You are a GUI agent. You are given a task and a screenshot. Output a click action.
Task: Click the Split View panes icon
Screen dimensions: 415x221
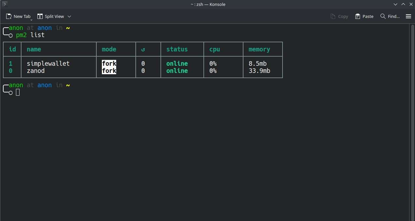click(x=40, y=16)
